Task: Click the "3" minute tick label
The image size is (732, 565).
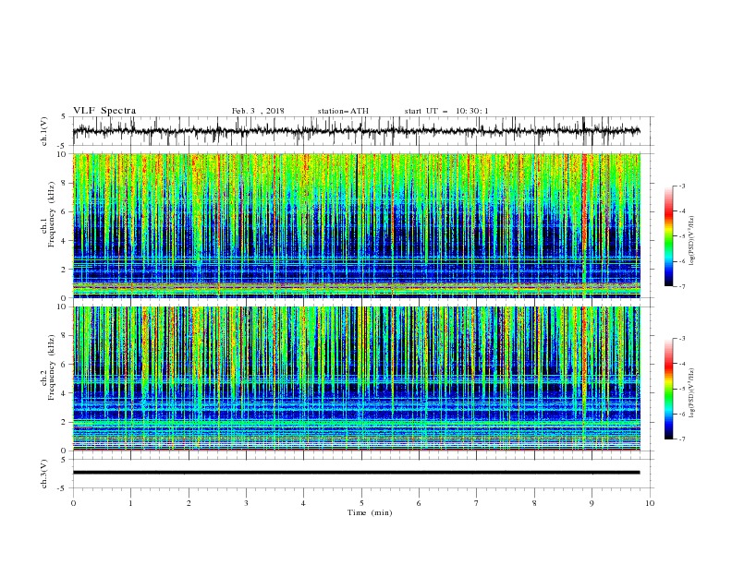Action: 246,503
